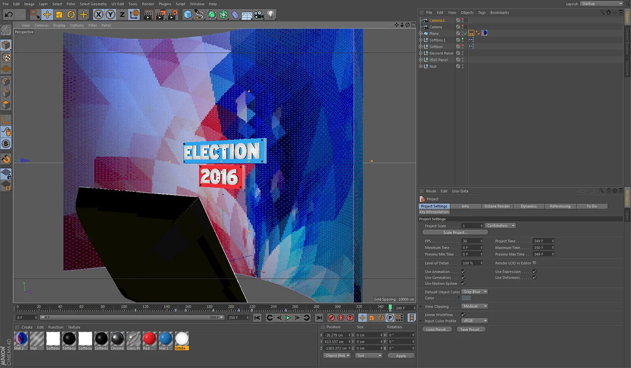The height and width of the screenshot is (368, 631).
Task: Toggle Parameter (P) keyframe recording
Action: click(390, 318)
